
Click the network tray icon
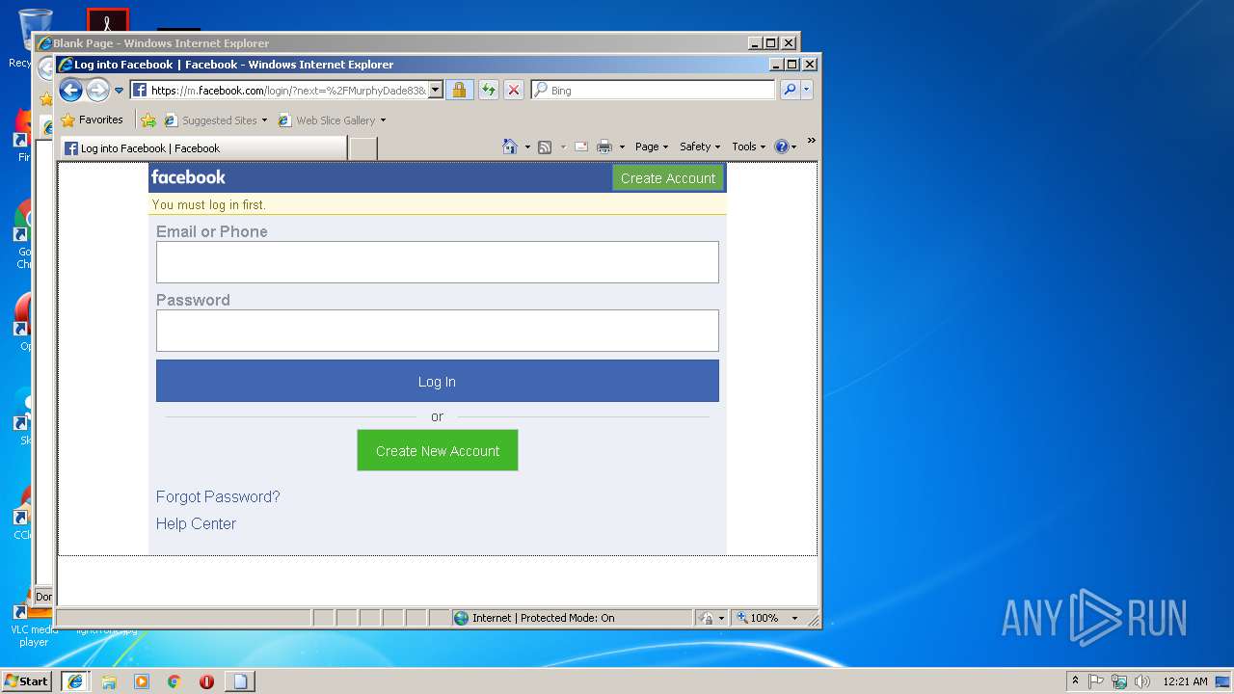coord(1119,681)
